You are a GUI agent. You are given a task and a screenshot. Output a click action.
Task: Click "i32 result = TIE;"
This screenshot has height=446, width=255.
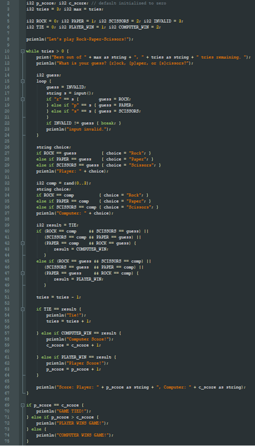pyautogui.click(x=57, y=225)
